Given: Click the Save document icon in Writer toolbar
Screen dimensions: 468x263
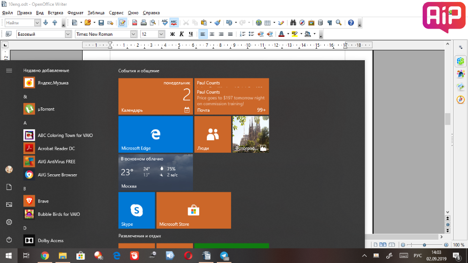Looking at the screenshot, I should pos(101,22).
